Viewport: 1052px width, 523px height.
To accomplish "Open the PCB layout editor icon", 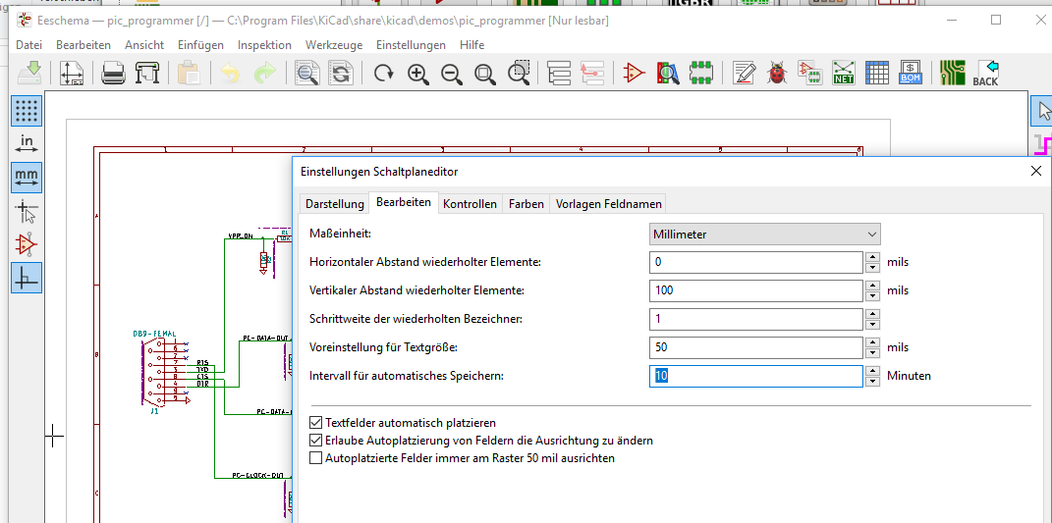I will [953, 73].
